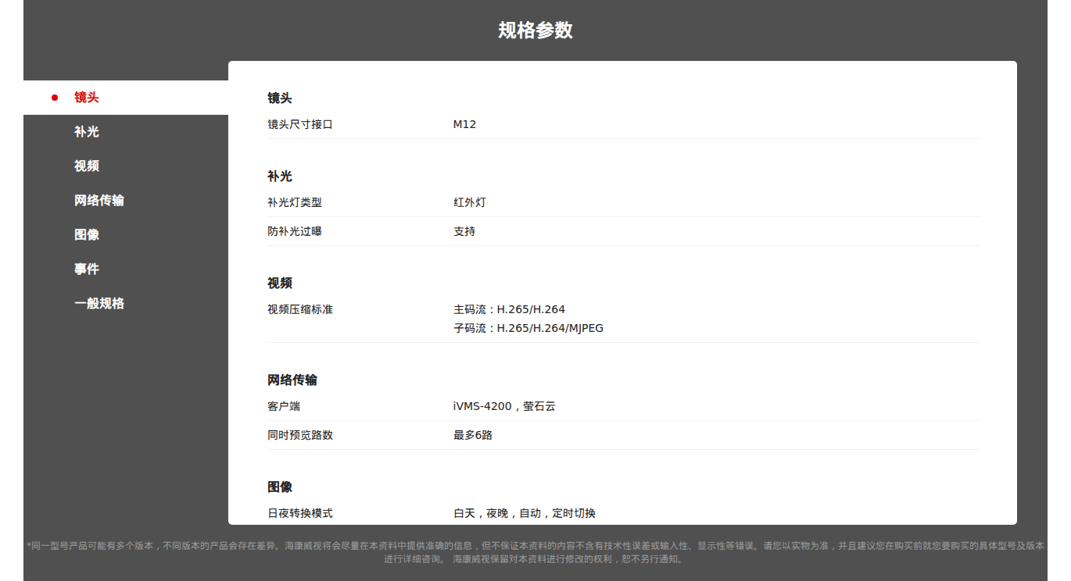1071x581 pixels.
Task: Click the 镜头 section heading in panel
Action: click(280, 98)
